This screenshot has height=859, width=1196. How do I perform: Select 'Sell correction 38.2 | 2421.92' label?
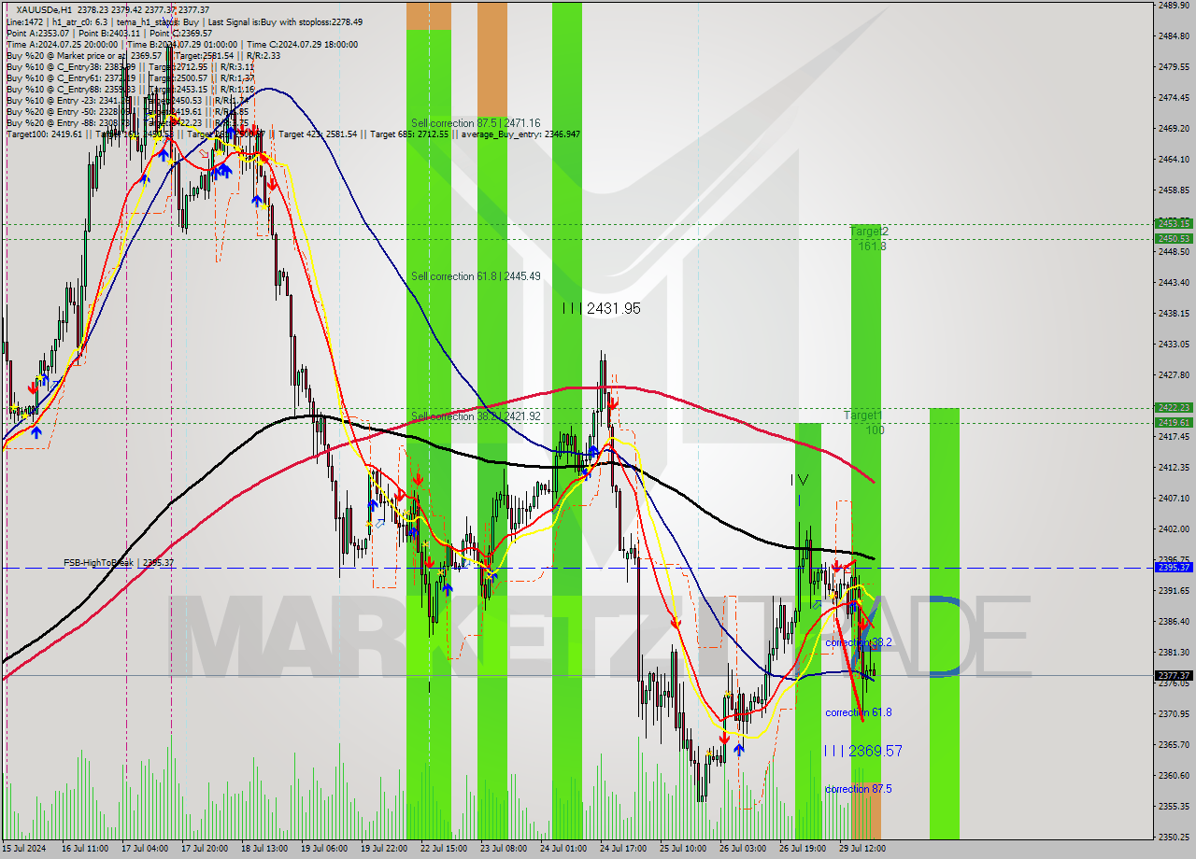476,416
